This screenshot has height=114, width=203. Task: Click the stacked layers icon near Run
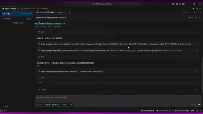(194, 13)
